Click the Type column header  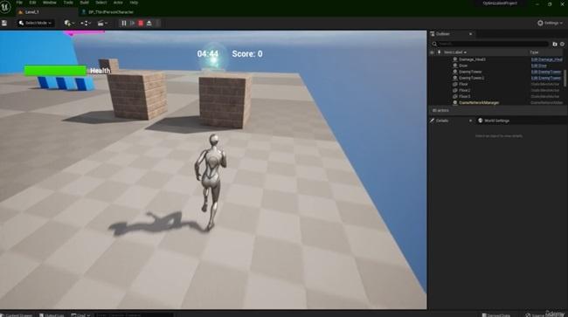534,52
